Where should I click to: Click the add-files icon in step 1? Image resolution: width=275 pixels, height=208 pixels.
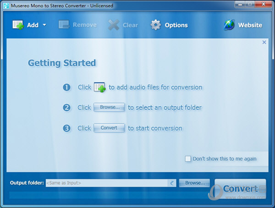click(x=99, y=87)
